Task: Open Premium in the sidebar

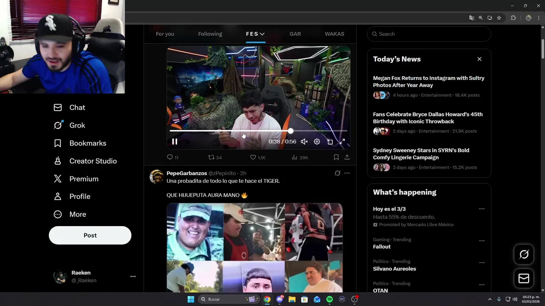Action: tap(76, 179)
